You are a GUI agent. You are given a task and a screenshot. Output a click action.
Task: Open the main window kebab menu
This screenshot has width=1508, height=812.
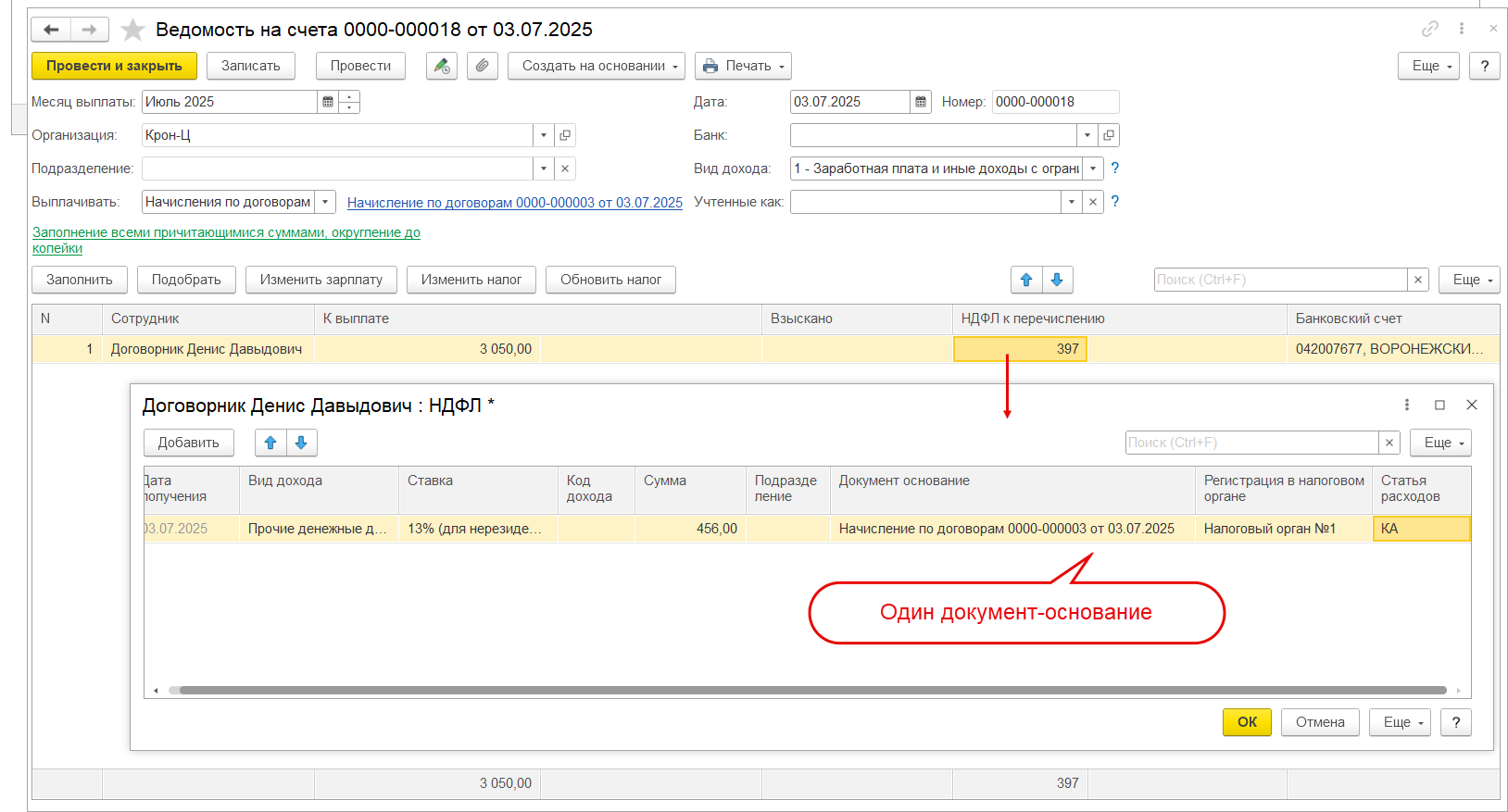[x=1462, y=29]
